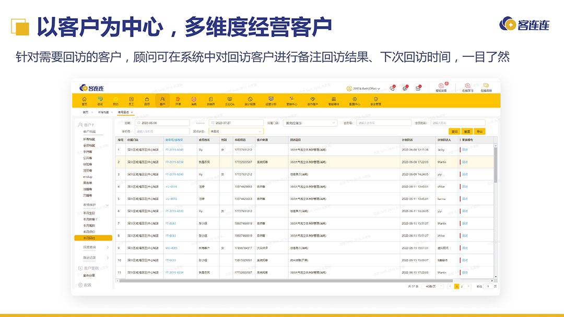Close the 本月回访 page tab
564x317 pixels.
click(132, 113)
